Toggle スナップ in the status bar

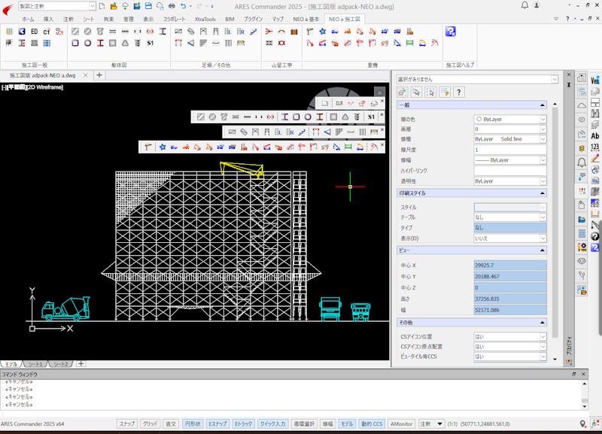click(126, 423)
